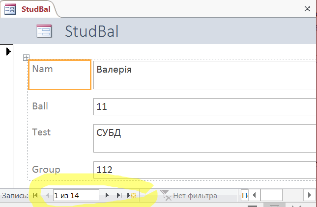Click the current record number box

point(76,195)
